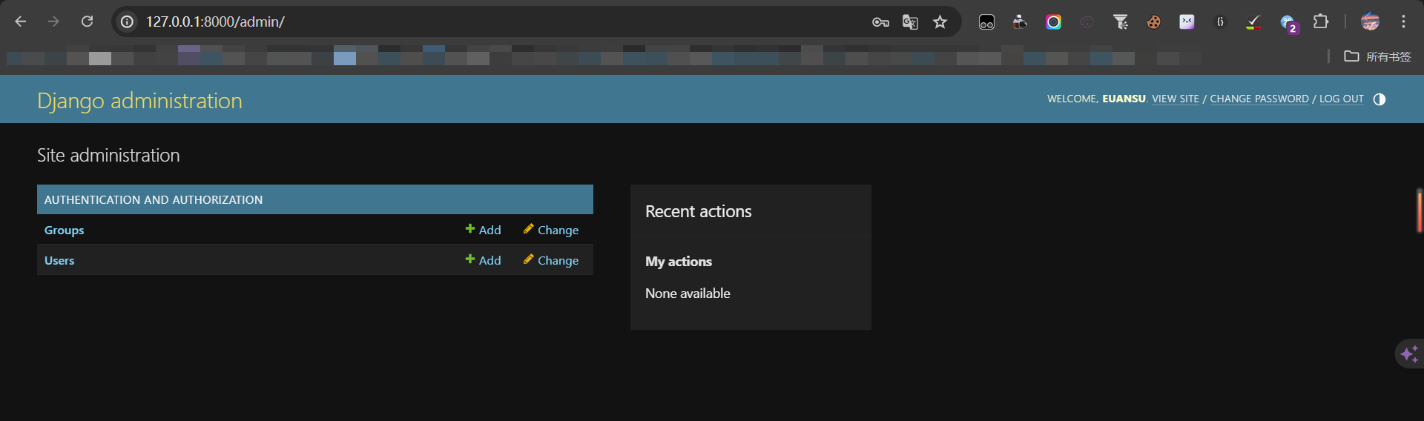Click the translate page icon
This screenshot has height=421, width=1424.
click(x=910, y=22)
